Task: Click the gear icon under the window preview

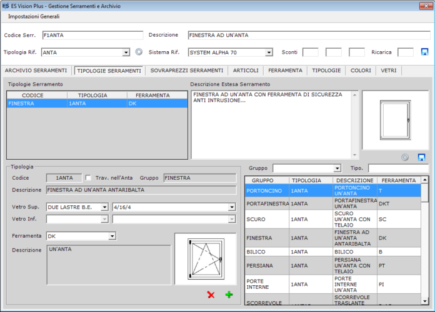Action: pyautogui.click(x=405, y=157)
